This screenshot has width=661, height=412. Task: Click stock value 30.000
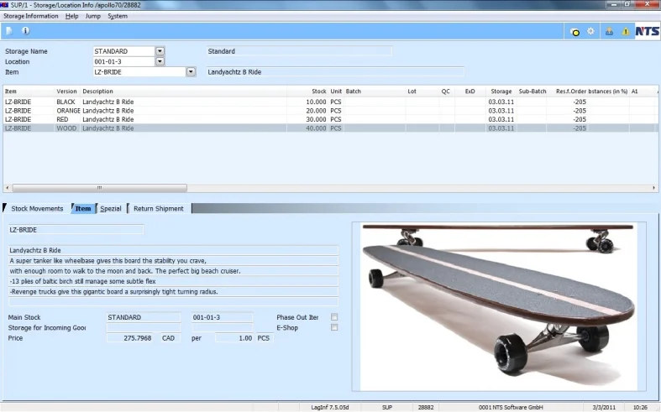(x=316, y=119)
